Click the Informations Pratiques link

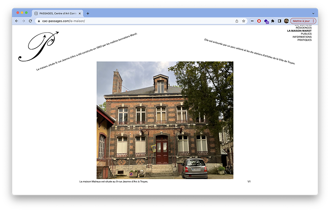[x=302, y=38]
